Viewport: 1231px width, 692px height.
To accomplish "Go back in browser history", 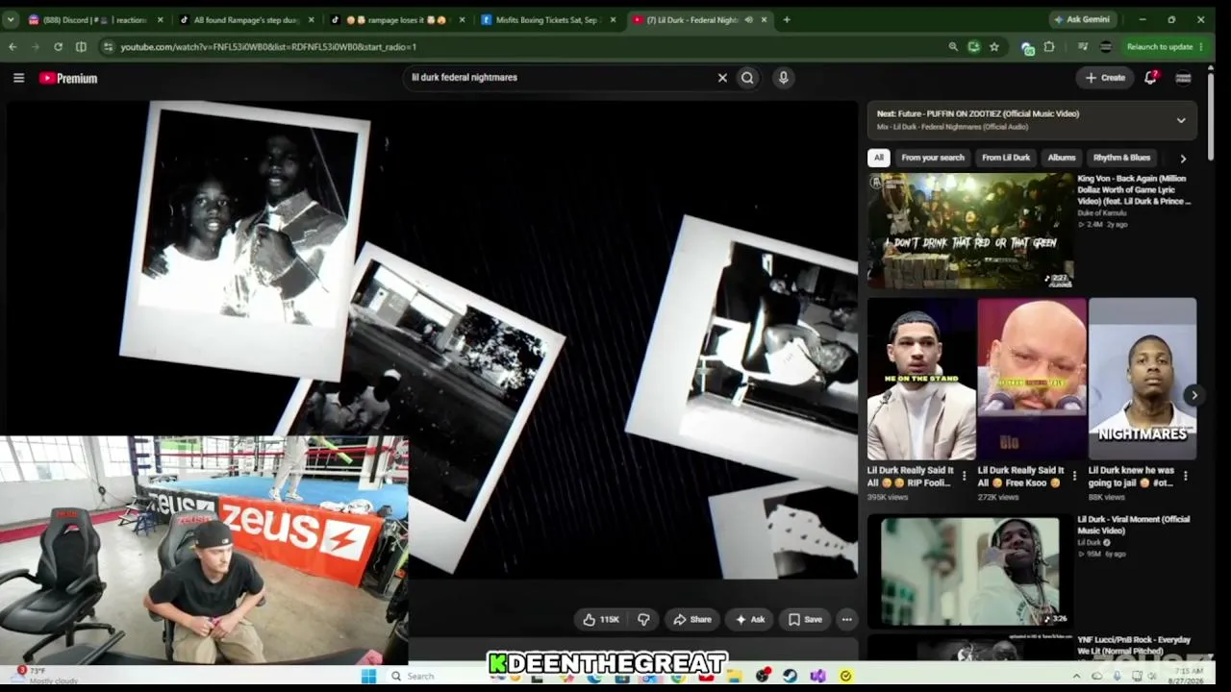I will (13, 46).
